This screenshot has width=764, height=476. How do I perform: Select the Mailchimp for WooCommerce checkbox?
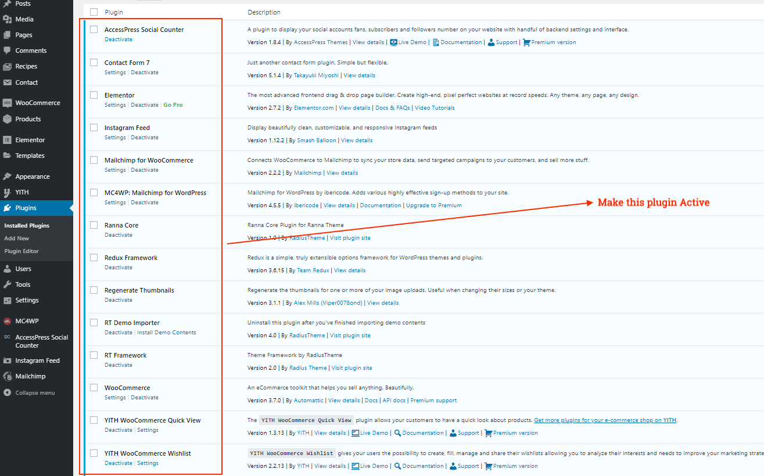tap(94, 160)
